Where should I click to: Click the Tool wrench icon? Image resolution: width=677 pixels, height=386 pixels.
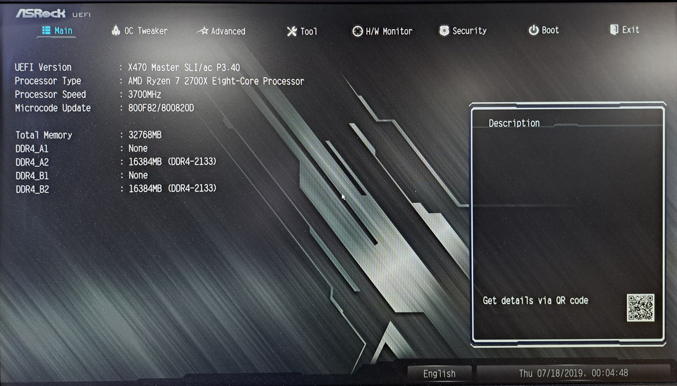[292, 31]
